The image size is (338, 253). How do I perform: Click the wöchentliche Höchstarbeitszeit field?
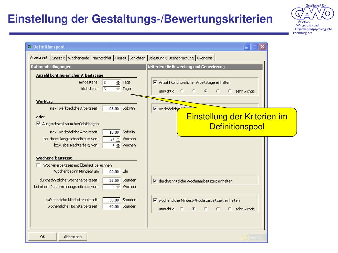pyautogui.click(x=112, y=206)
